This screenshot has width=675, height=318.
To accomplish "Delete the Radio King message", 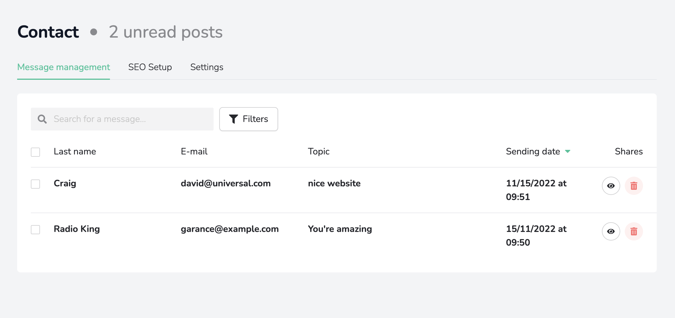I will coord(634,231).
